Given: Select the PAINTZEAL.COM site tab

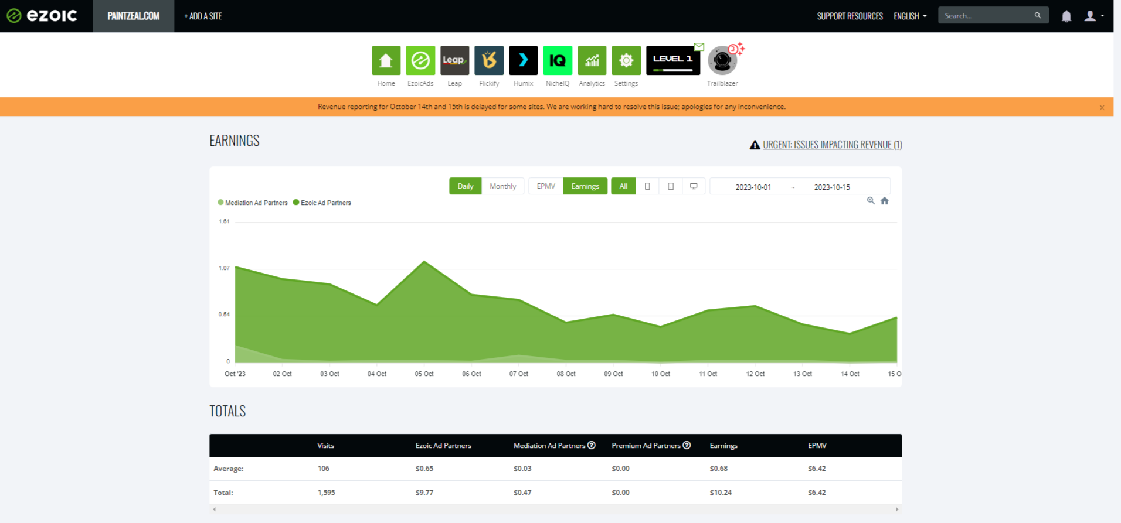Looking at the screenshot, I should [x=134, y=16].
